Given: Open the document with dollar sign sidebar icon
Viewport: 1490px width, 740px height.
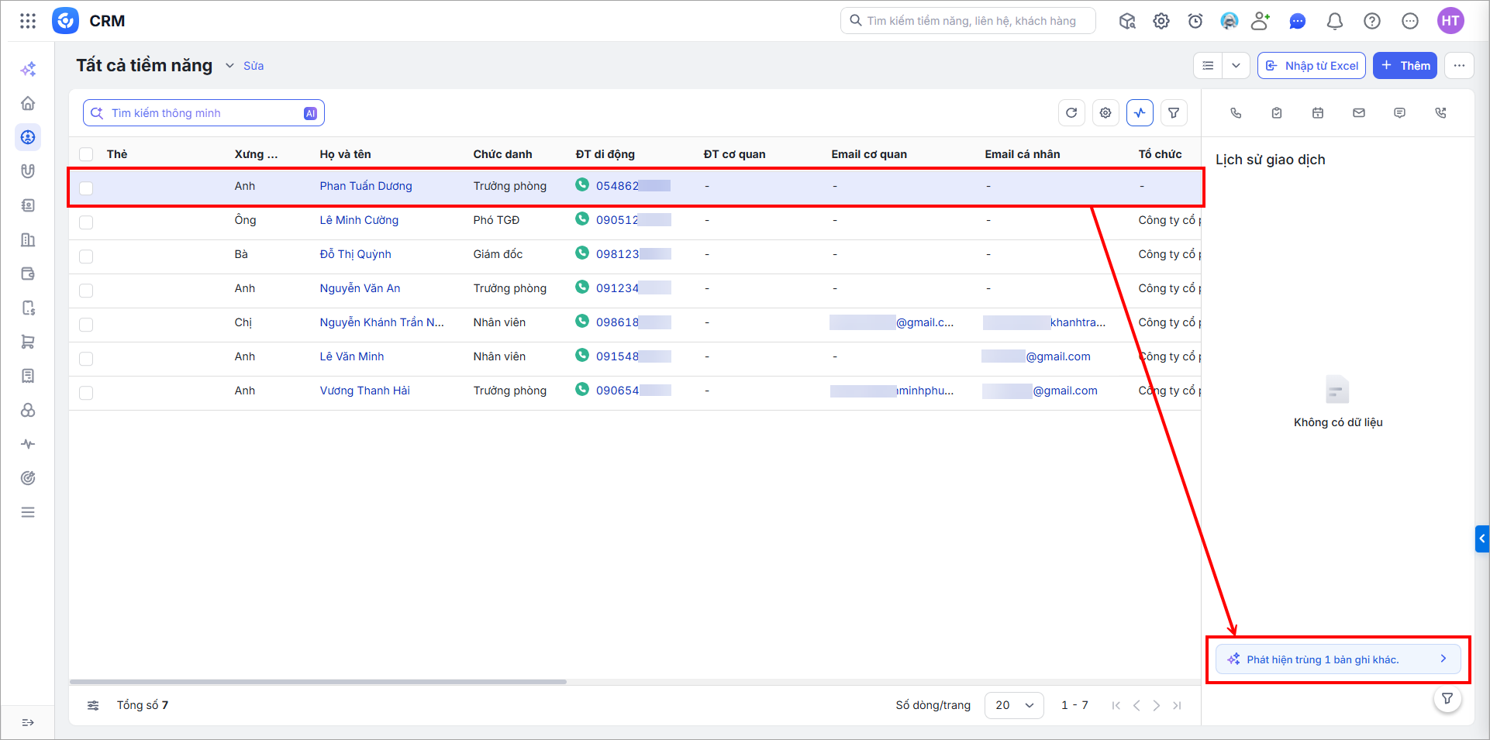Looking at the screenshot, I should (28, 308).
